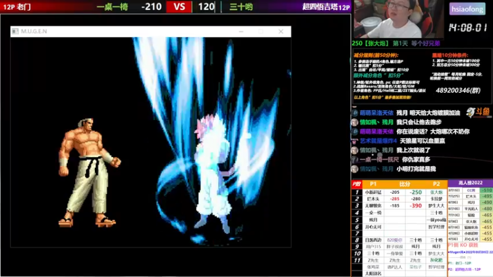
Task: Click player name 一桌一椅 in top bar
Action: coord(112,7)
